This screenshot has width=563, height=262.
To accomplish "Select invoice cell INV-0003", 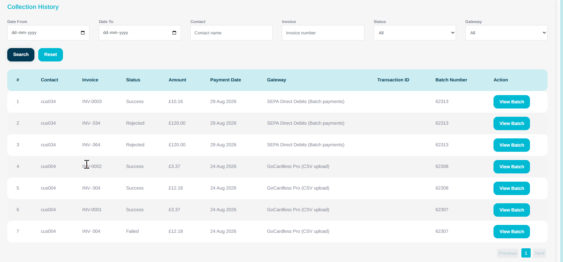I will [92, 101].
